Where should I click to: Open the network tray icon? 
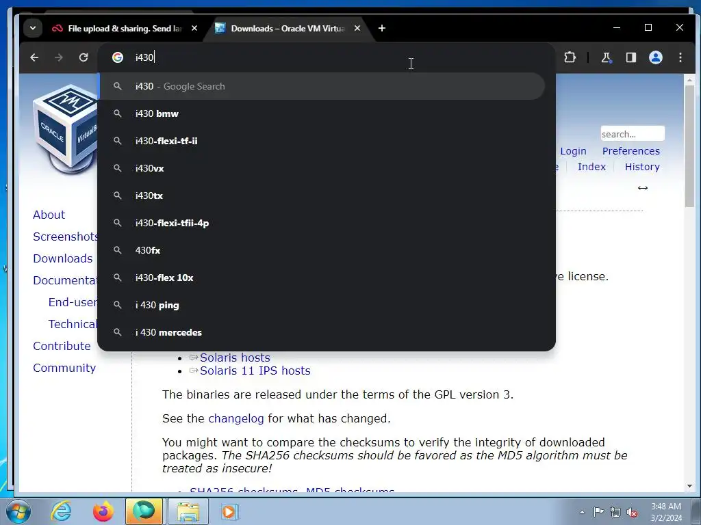tap(615, 512)
